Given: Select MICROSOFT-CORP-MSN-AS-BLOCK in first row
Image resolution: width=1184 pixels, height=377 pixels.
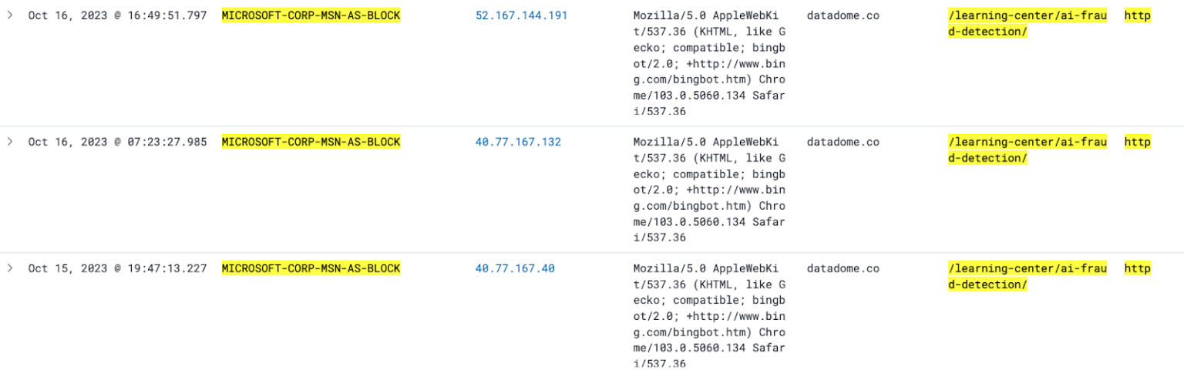Looking at the screenshot, I should click(x=311, y=15).
